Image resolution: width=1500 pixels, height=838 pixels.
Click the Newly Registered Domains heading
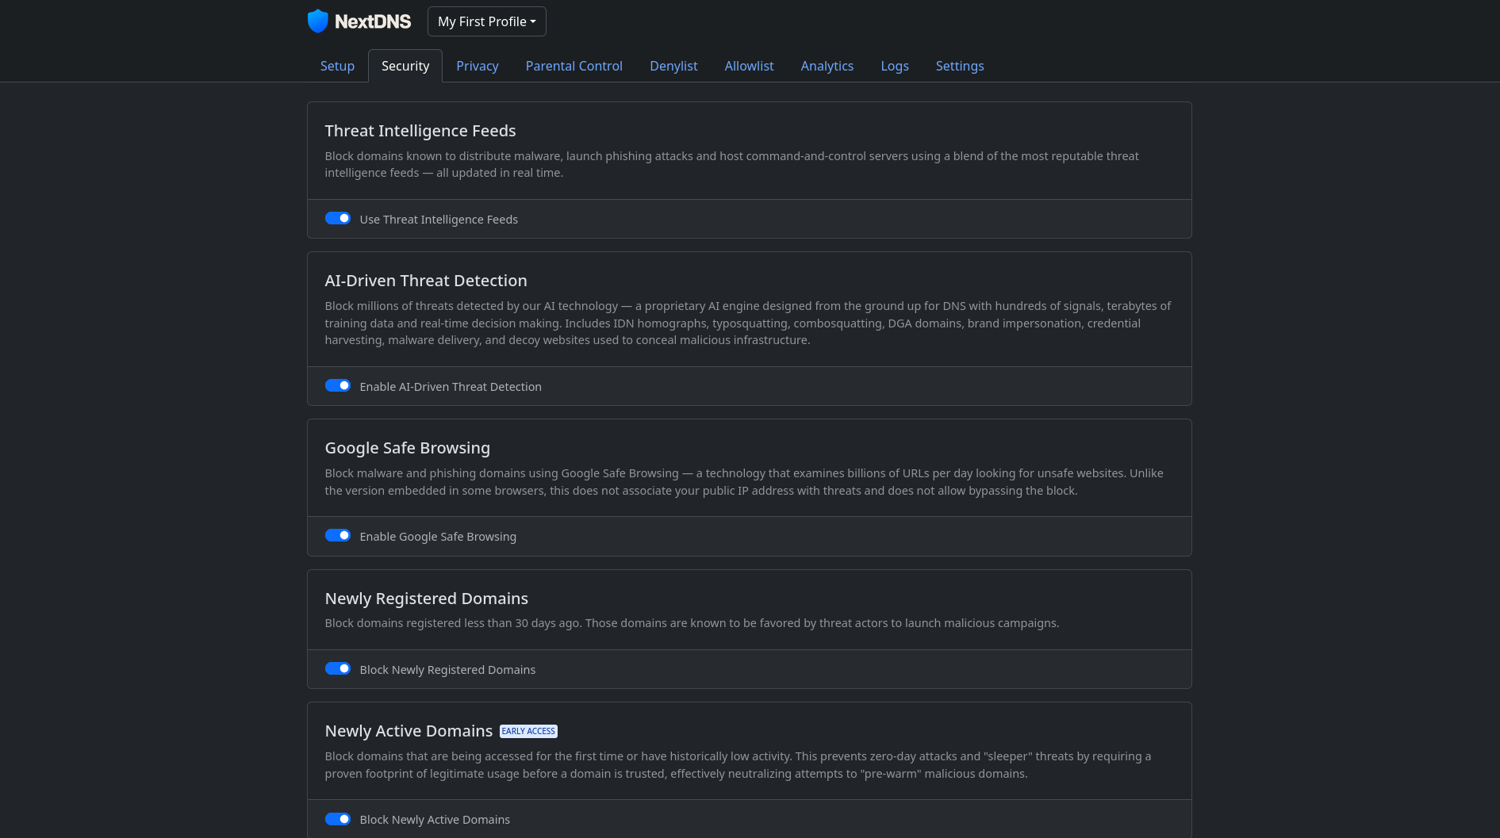point(427,599)
